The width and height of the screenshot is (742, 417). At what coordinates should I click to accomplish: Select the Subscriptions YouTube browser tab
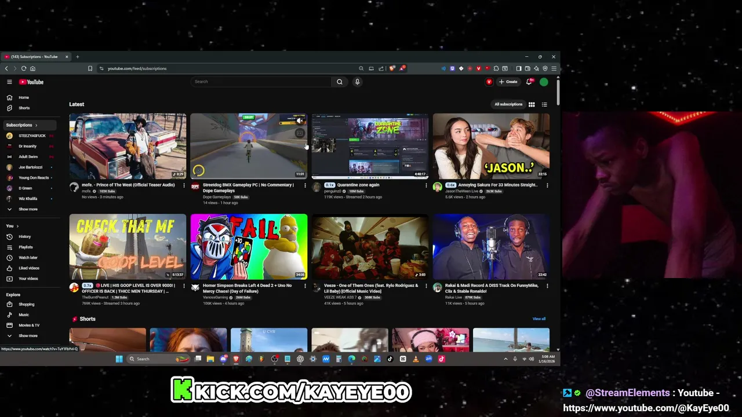click(36, 57)
